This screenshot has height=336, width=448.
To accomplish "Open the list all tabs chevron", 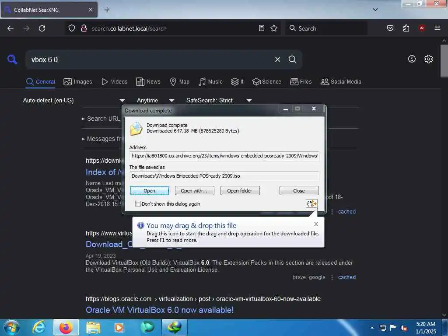I will [x=375, y=10].
